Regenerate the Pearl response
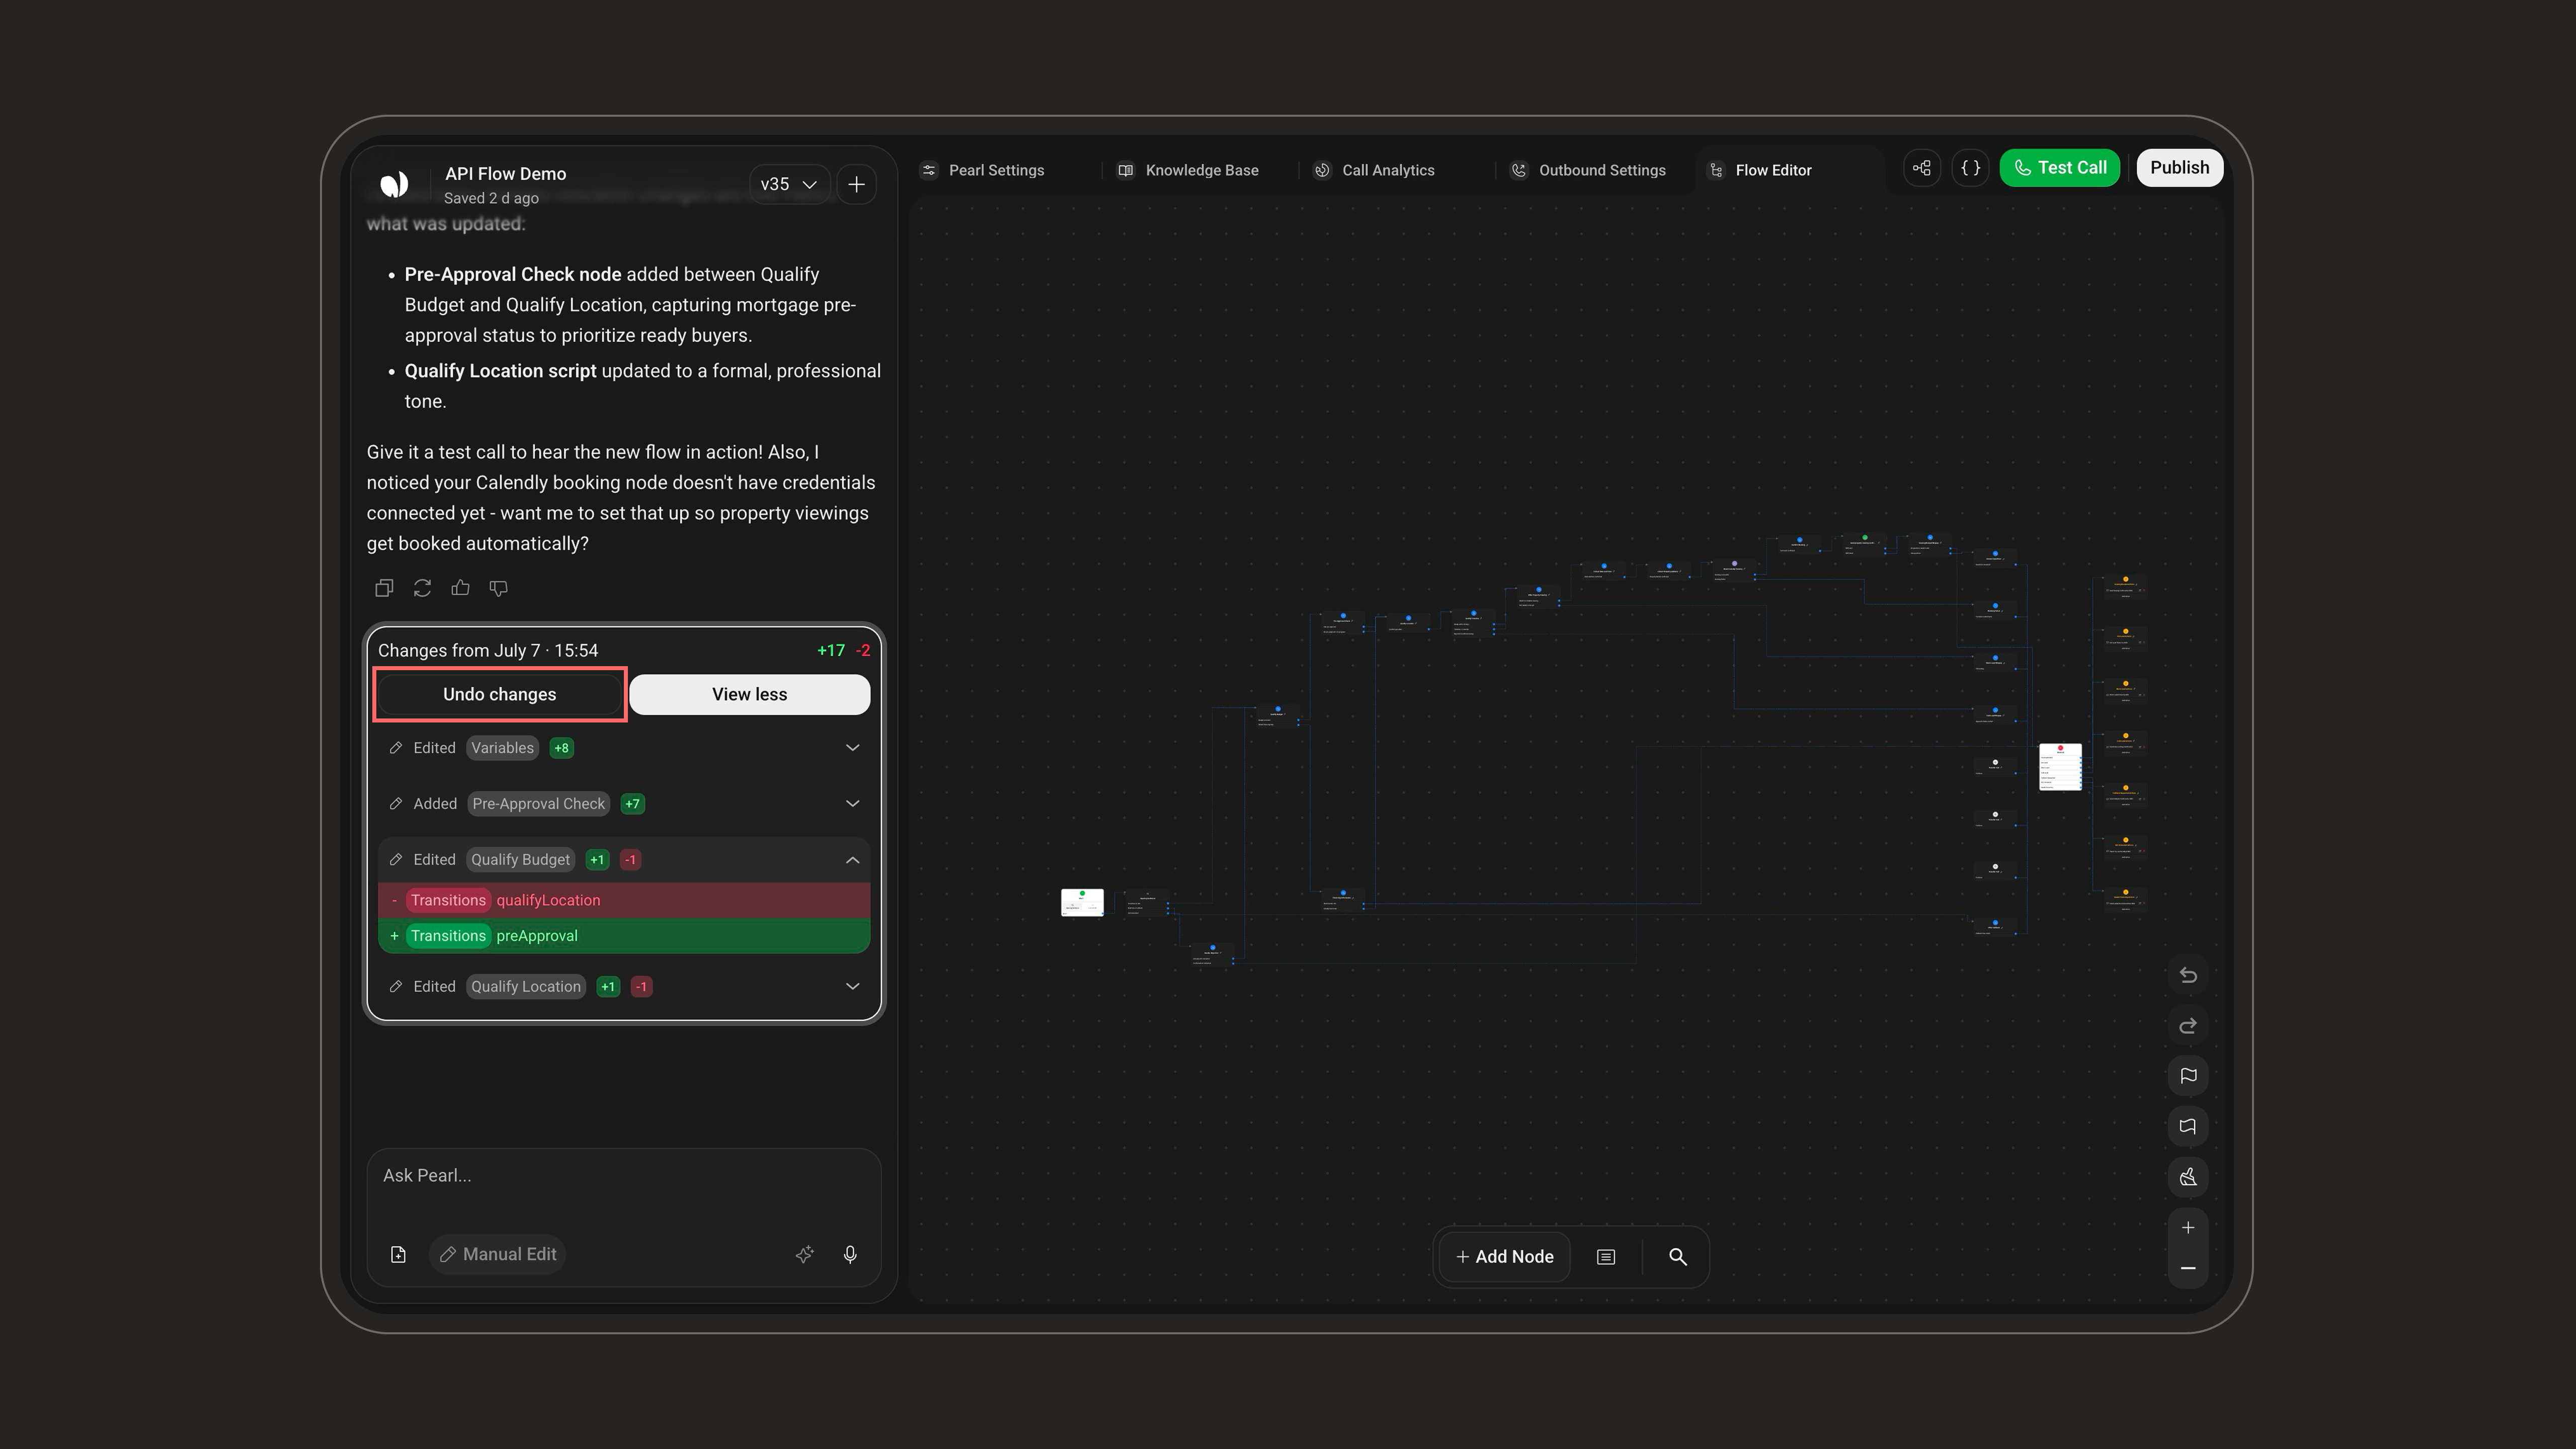2576x1449 pixels. 422,588
